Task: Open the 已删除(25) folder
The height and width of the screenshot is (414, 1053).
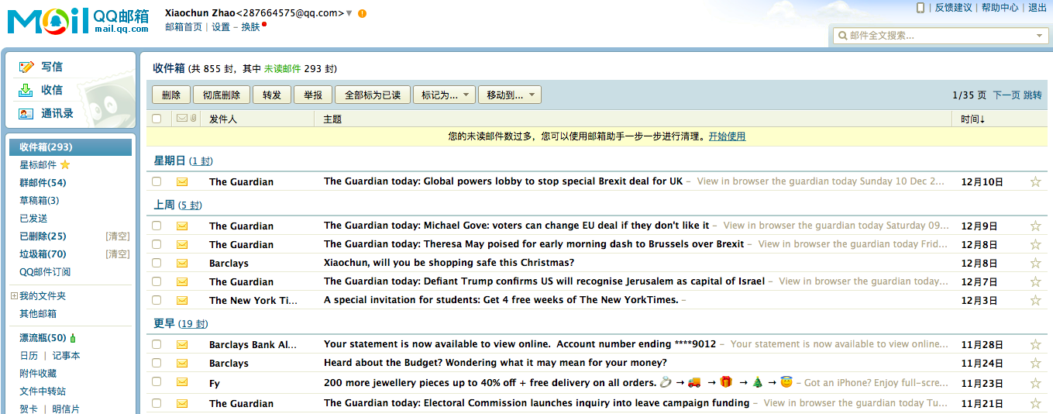Action: click(x=43, y=236)
